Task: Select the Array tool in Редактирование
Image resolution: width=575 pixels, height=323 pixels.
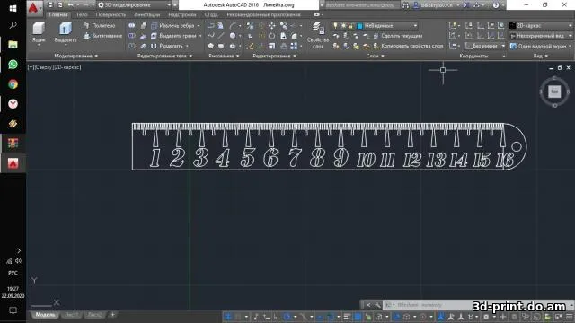Action: (294, 46)
